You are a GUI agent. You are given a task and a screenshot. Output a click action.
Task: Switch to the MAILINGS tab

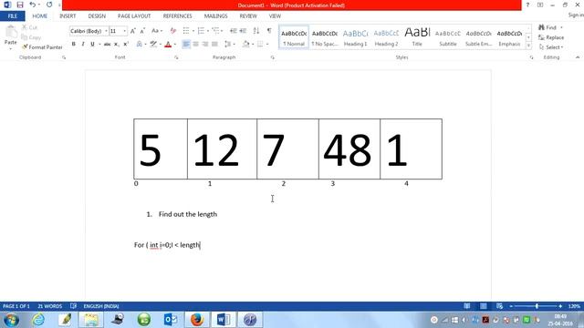point(215,16)
